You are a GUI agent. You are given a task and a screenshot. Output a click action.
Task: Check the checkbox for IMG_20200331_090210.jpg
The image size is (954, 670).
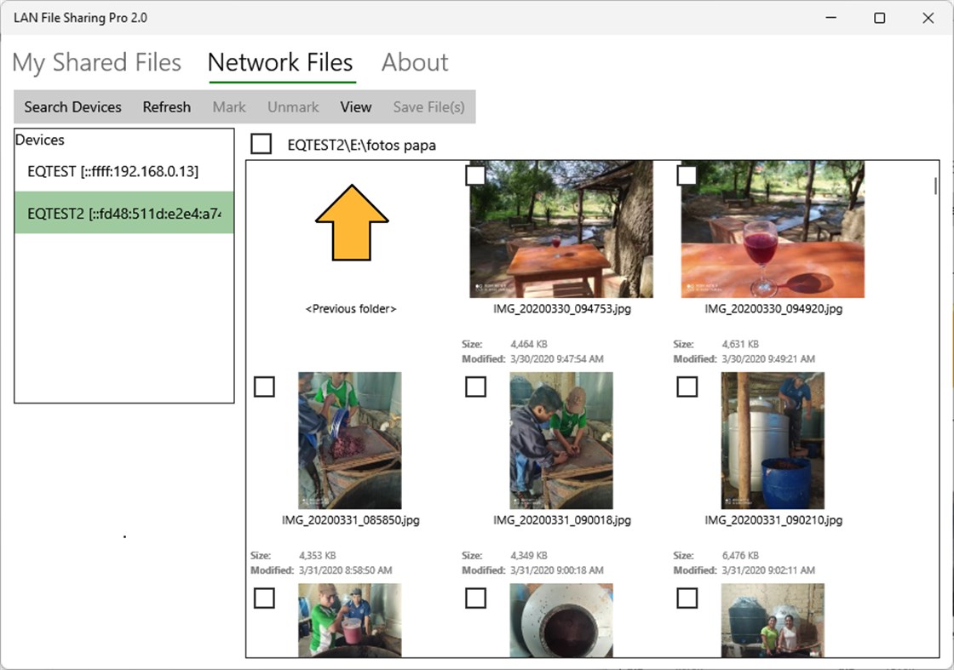click(x=687, y=387)
